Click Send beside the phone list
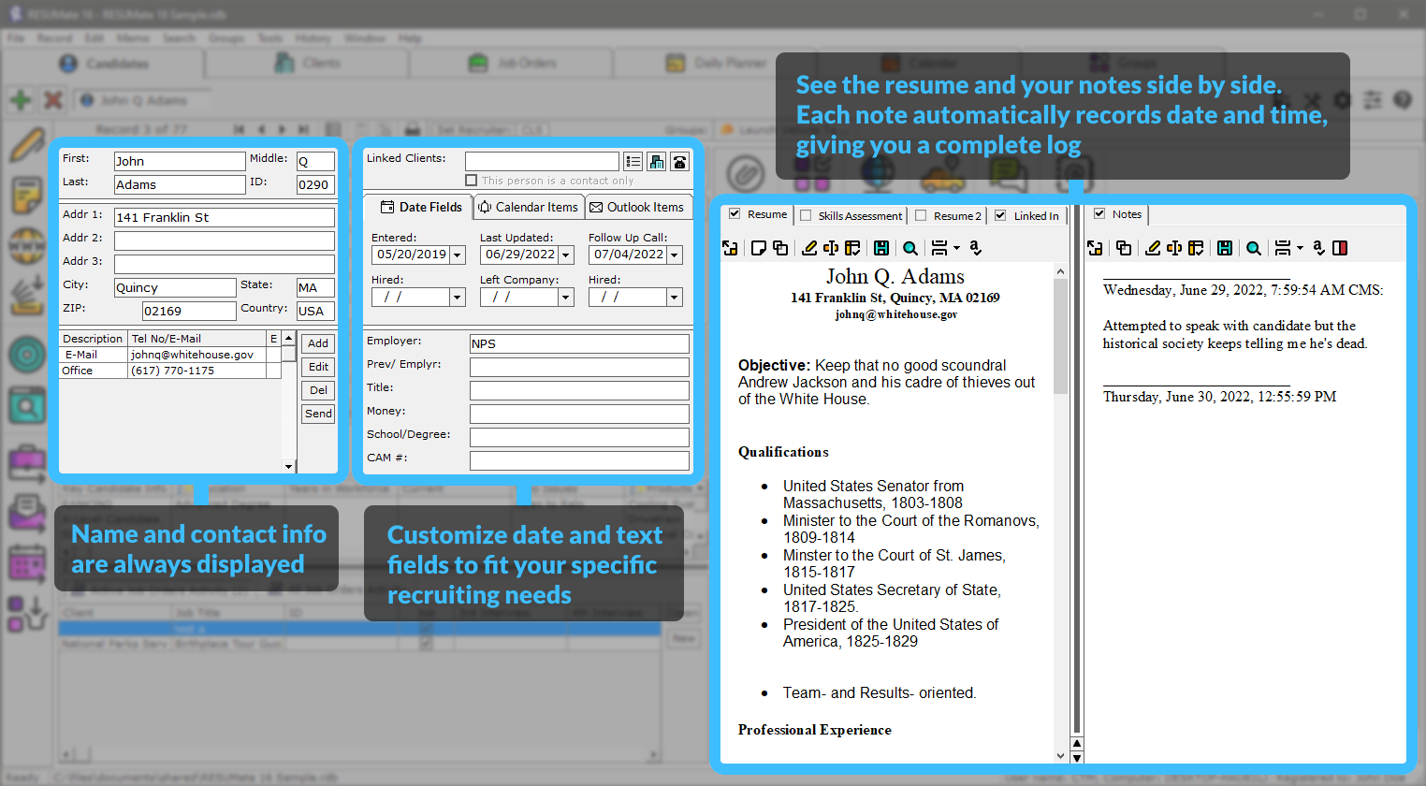 318,414
